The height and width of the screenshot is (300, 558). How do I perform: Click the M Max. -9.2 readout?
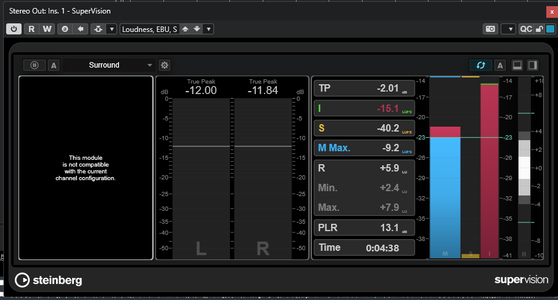tap(364, 148)
